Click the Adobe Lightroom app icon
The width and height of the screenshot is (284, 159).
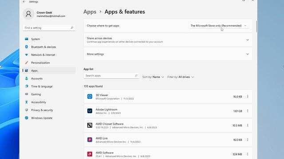coord(90,111)
